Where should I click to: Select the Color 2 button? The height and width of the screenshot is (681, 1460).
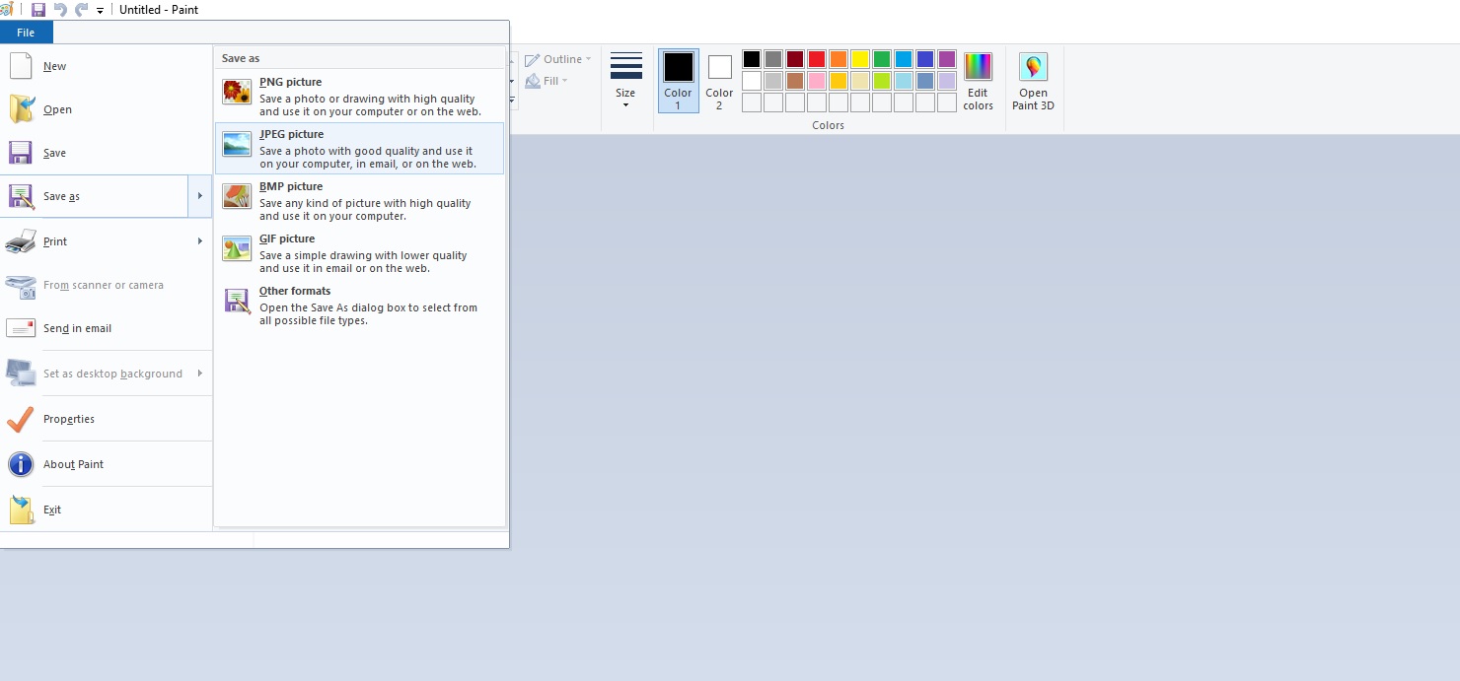tap(719, 81)
